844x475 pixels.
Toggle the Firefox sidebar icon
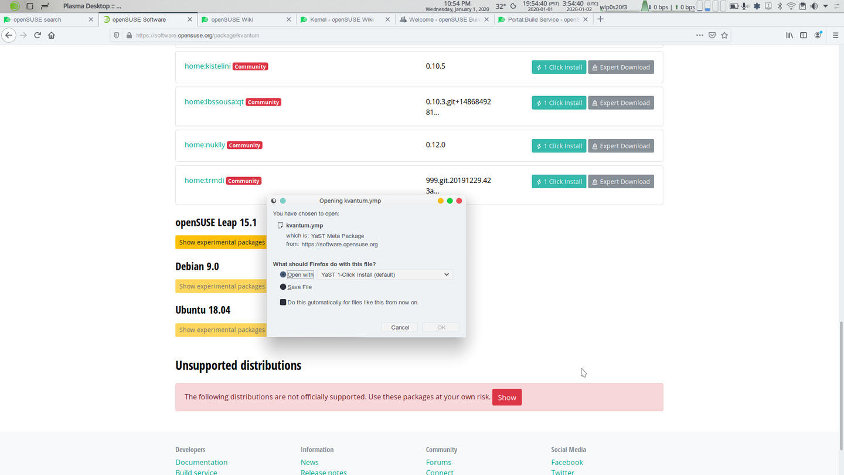804,35
